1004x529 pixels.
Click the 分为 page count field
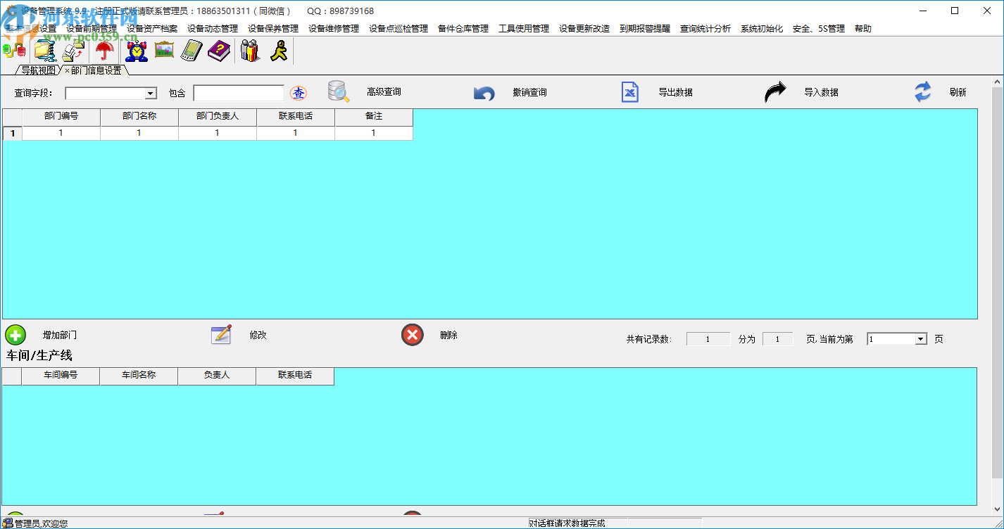(777, 339)
